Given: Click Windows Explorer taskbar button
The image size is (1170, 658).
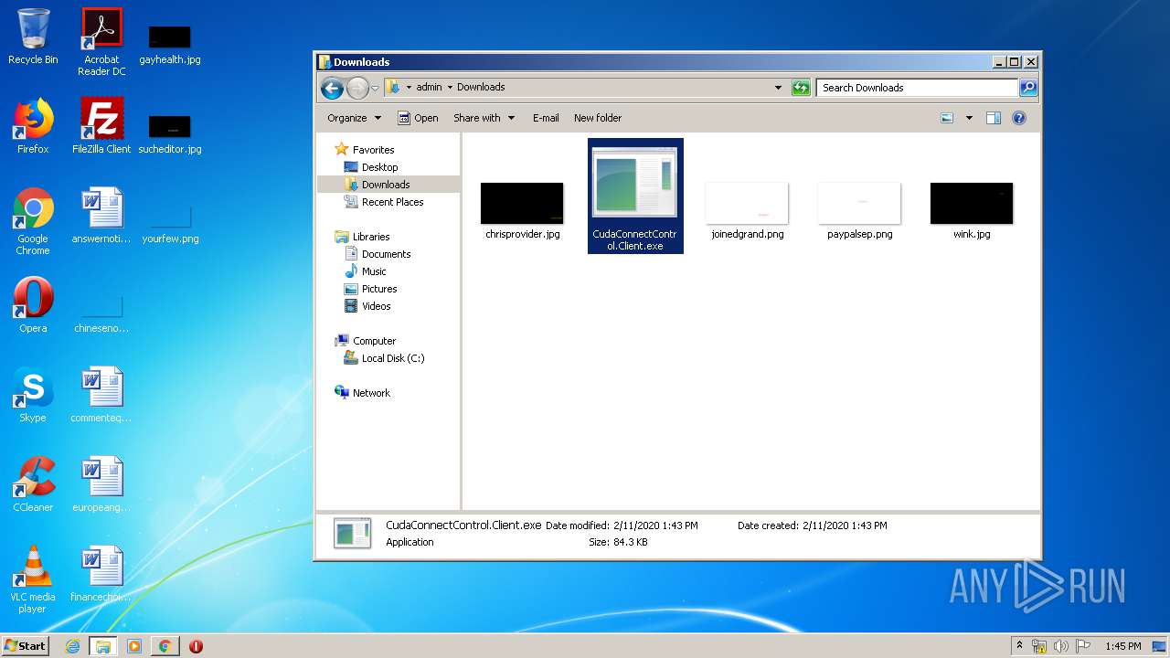Looking at the screenshot, I should [x=103, y=646].
